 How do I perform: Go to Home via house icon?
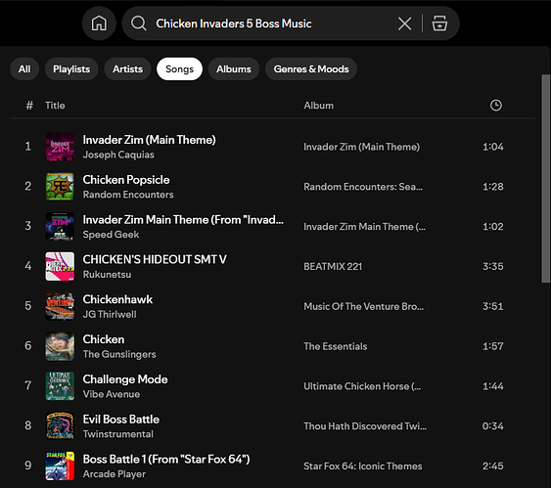[x=99, y=23]
